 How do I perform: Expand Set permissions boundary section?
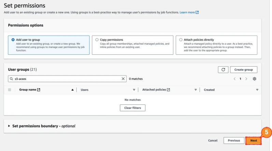point(9,126)
